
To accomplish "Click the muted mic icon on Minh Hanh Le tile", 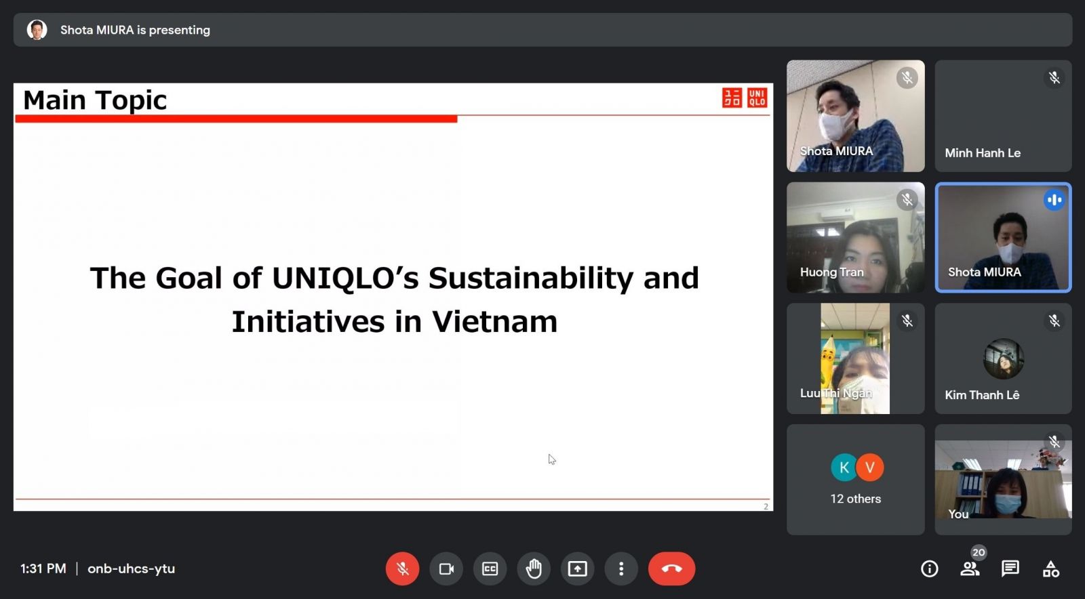I will pos(1054,78).
